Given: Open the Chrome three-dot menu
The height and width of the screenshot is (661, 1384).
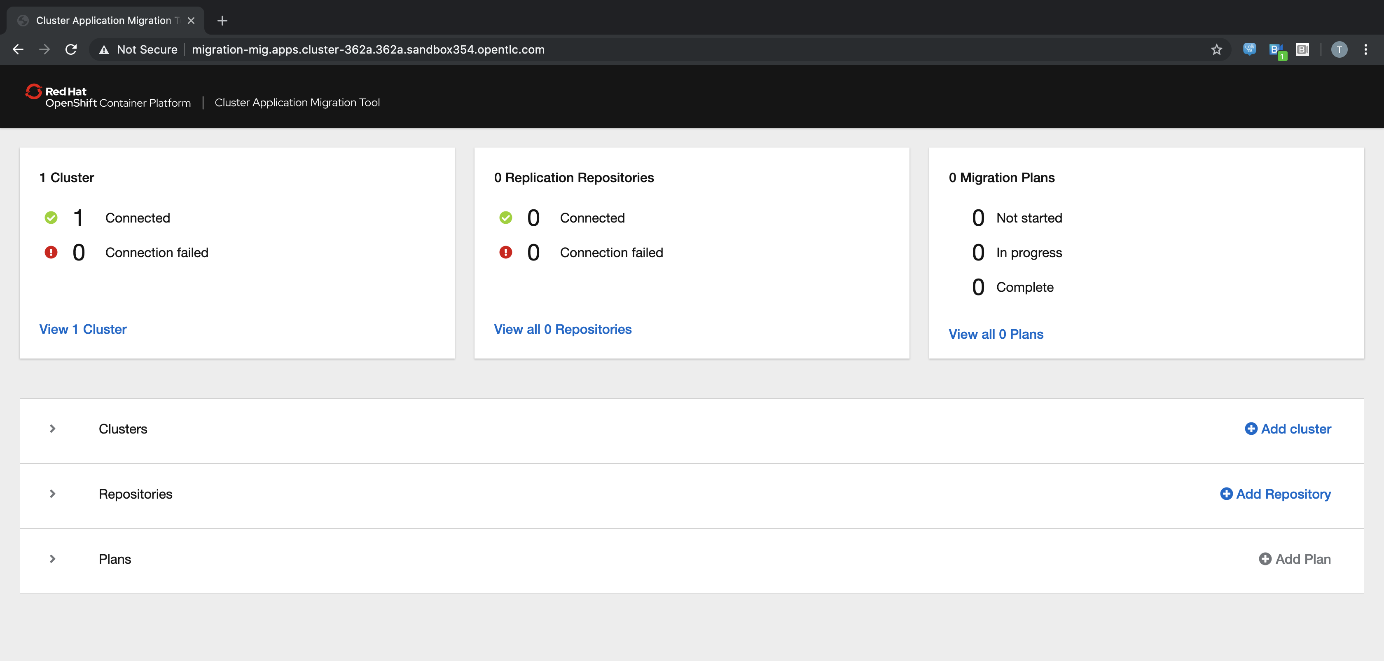Looking at the screenshot, I should [1366, 49].
